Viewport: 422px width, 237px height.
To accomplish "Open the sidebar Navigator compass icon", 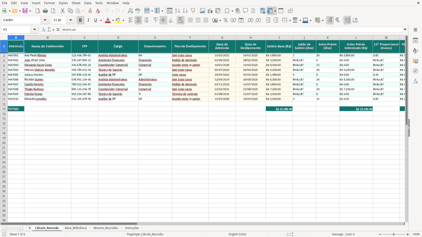I will (x=415, y=71).
